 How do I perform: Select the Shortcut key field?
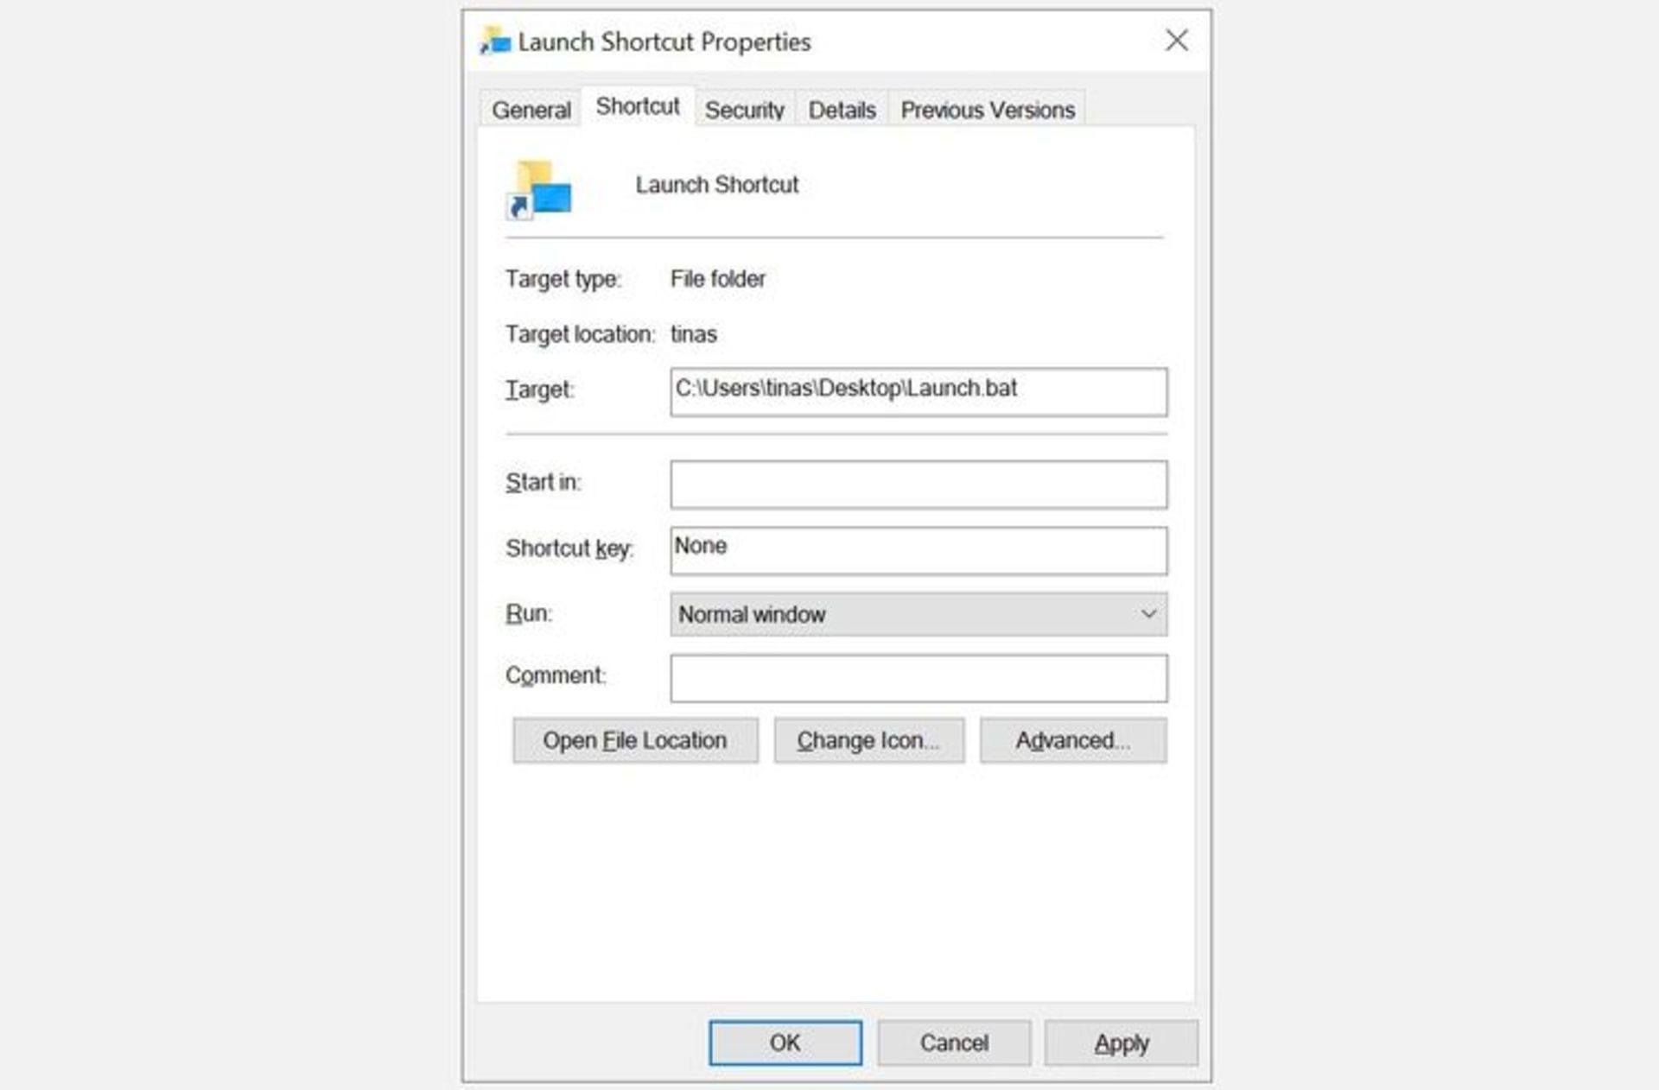(x=918, y=550)
